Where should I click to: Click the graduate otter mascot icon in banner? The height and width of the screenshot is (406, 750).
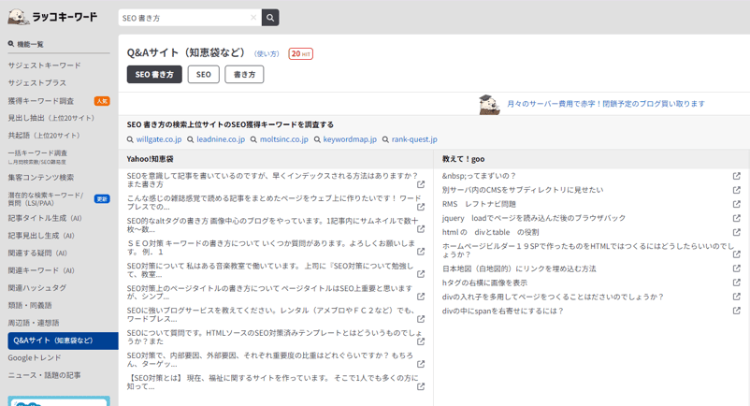coord(489,104)
